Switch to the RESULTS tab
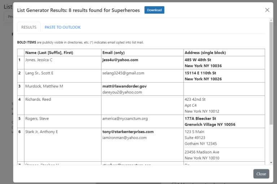This screenshot has height=184, width=277. [x=29, y=27]
